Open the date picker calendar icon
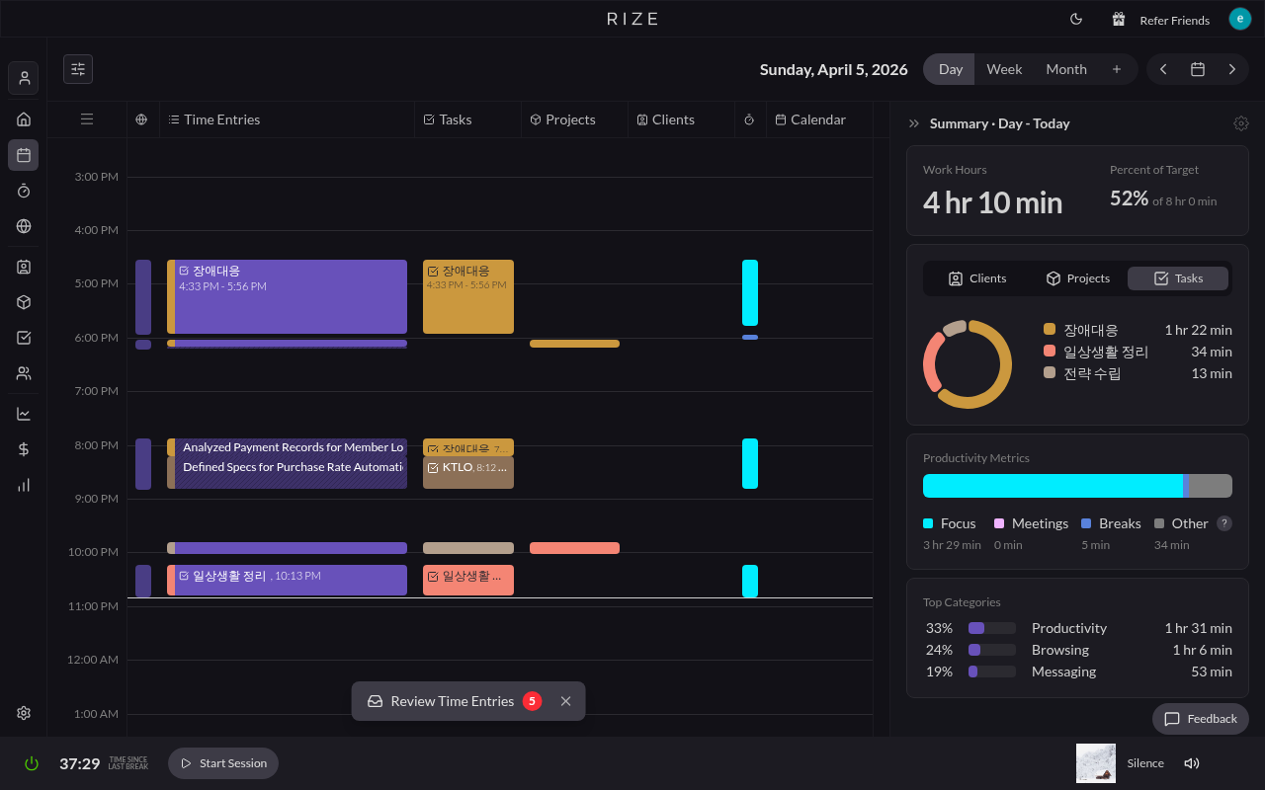Viewport: 1265px width, 790px height. 1197,69
